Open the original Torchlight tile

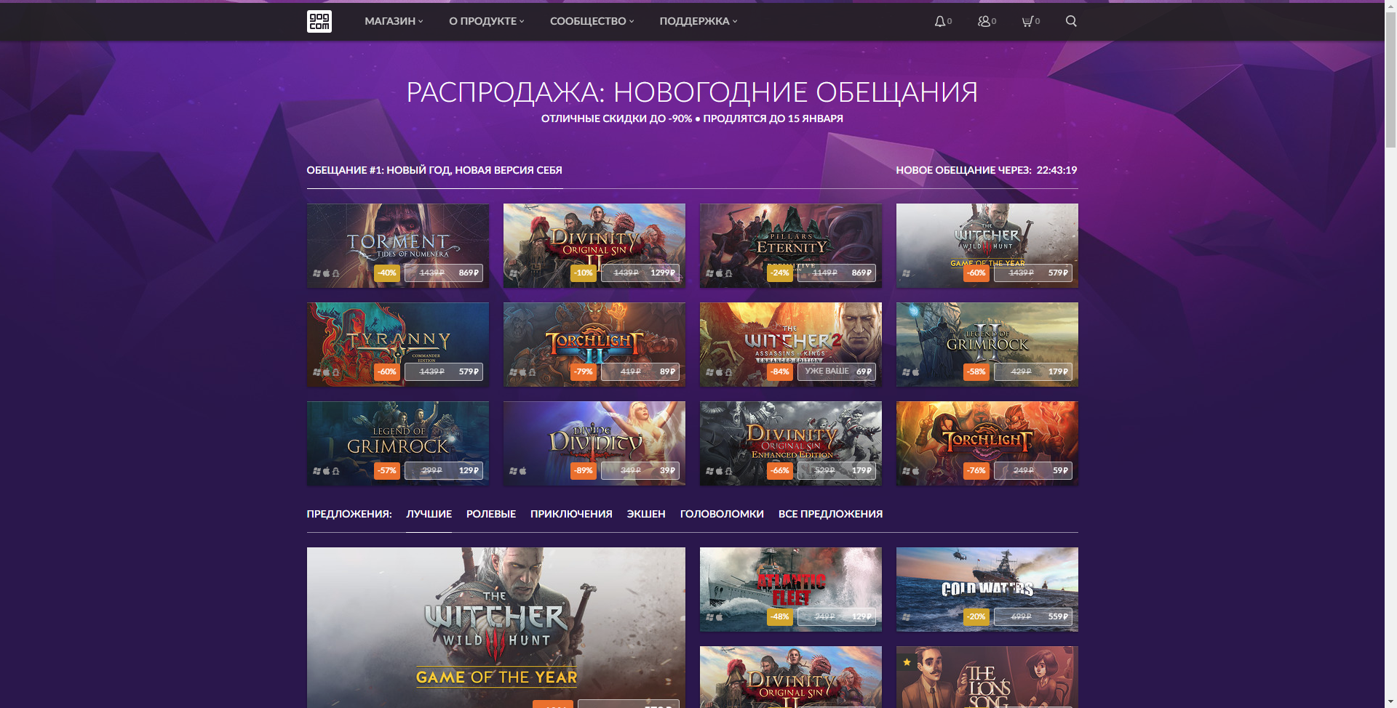pos(987,443)
